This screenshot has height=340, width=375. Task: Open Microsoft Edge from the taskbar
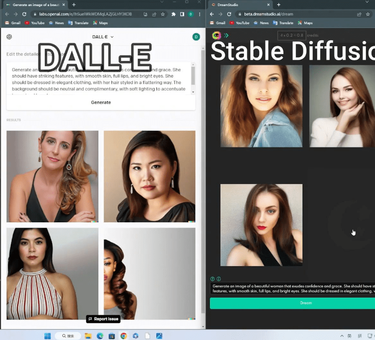click(x=100, y=336)
